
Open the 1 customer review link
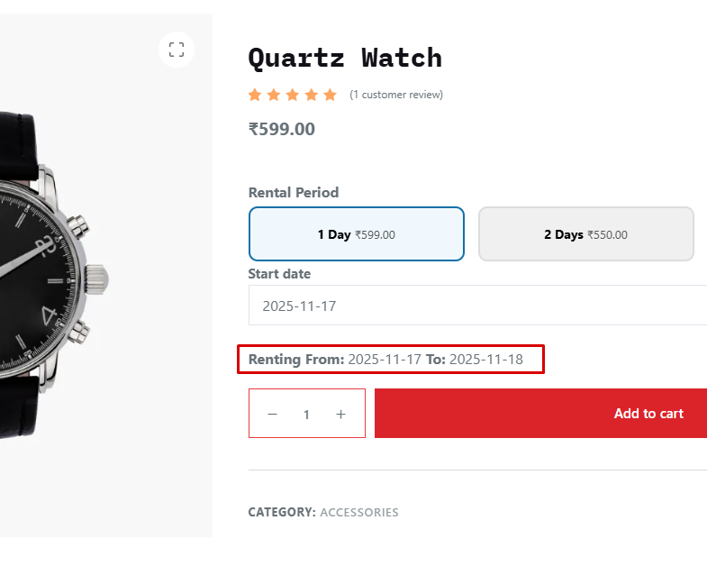point(396,95)
